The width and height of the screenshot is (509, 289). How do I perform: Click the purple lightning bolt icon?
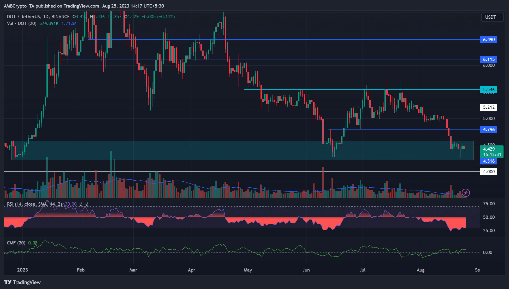[466, 193]
